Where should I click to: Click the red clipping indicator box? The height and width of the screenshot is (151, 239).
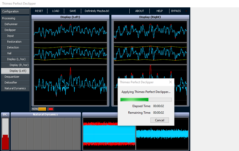tap(51, 109)
